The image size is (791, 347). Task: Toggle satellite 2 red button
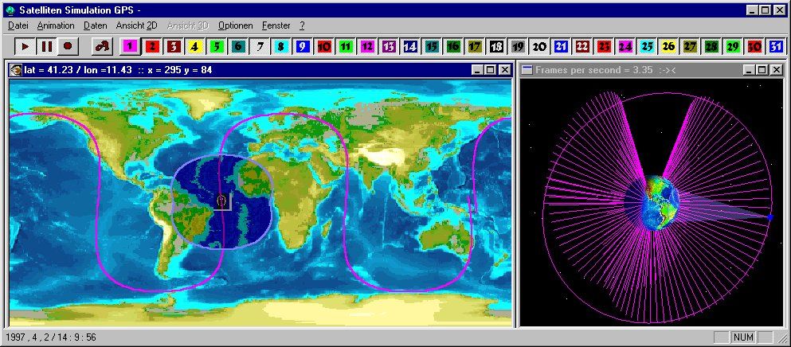tap(151, 47)
